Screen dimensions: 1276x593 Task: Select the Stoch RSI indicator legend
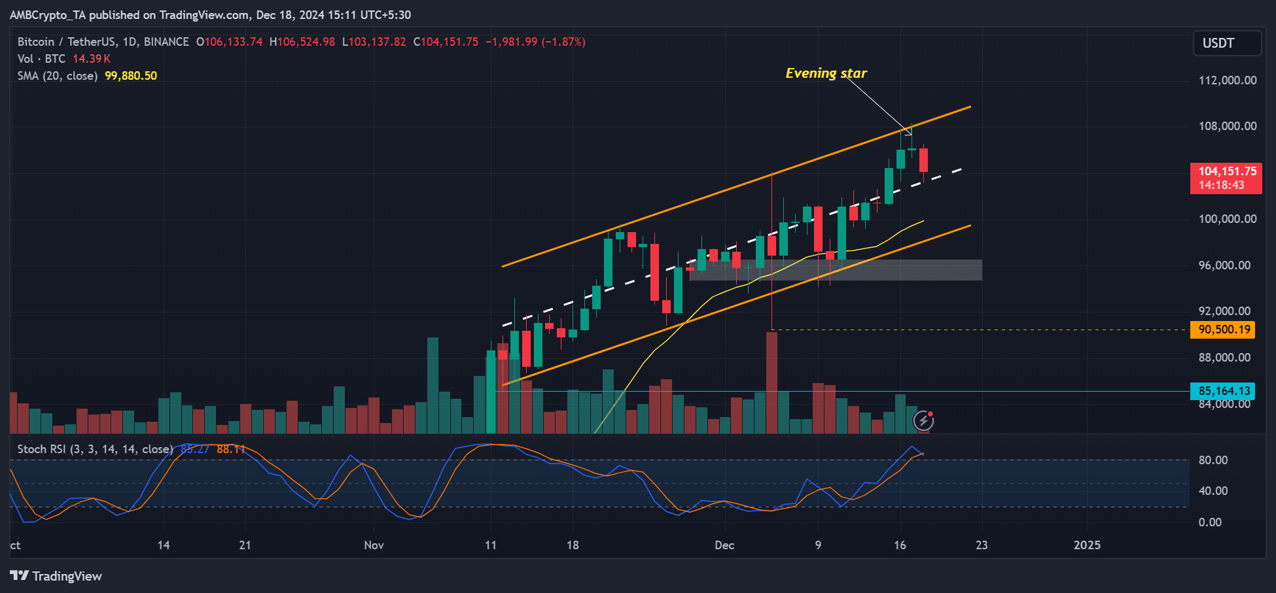tap(95, 449)
